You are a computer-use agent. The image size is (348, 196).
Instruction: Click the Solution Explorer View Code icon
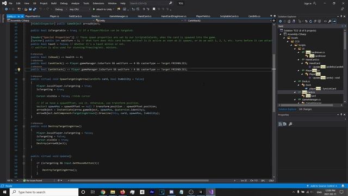click(325, 21)
